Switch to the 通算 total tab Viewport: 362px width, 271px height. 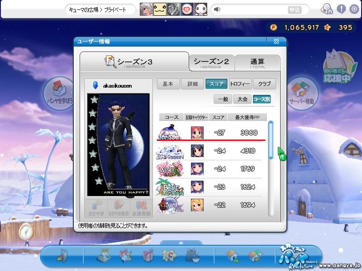[x=257, y=63]
